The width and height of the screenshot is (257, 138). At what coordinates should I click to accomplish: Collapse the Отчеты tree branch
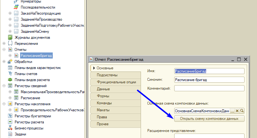point(4,50)
